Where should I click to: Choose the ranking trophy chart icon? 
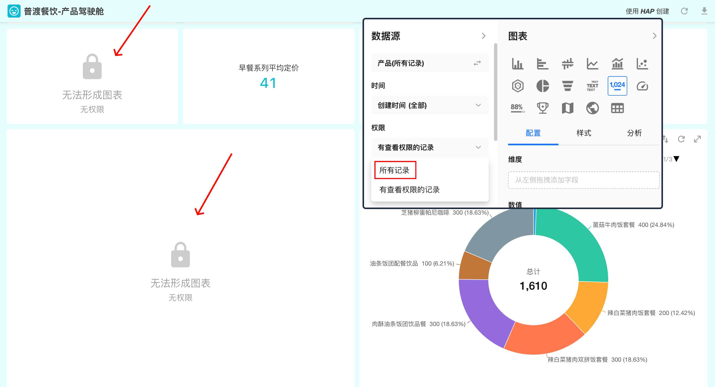point(542,108)
